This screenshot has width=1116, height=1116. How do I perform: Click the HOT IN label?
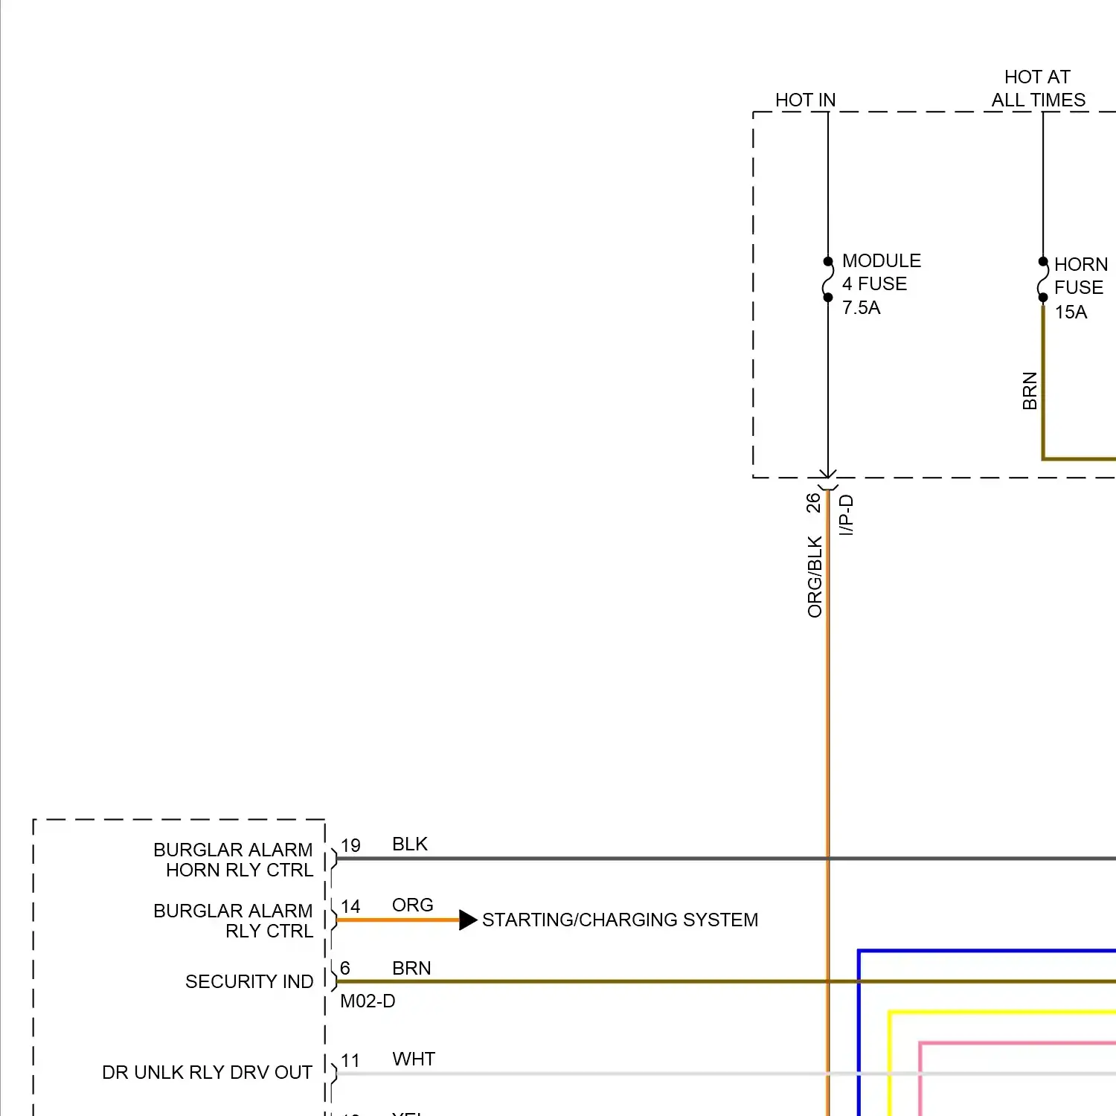coord(805,100)
